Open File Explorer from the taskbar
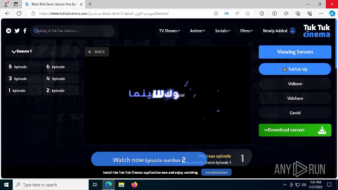The height and width of the screenshot is (190, 338). (x=121, y=185)
